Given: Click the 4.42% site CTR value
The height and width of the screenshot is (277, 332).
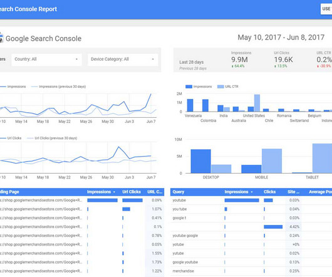Looking at the screenshot, I should click(294, 227).
